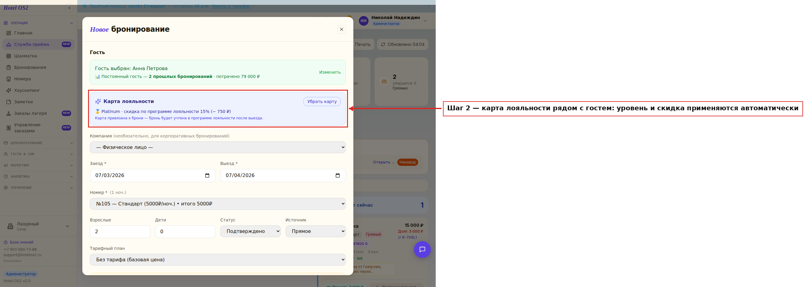Click the Лазурный hotel building icon
This screenshot has height=287, width=810.
point(10,226)
